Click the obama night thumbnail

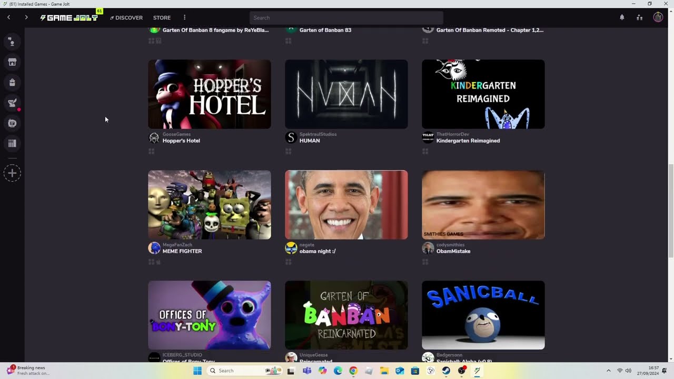346,205
